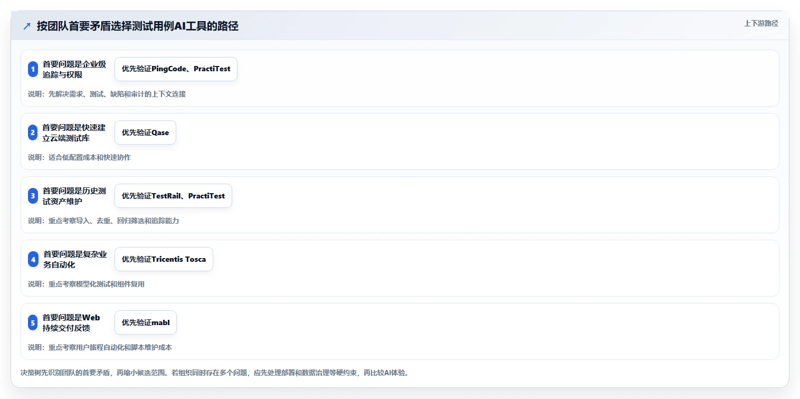
Task: Click the note 说明:适合低配置成本和快速协作
Action: point(79,157)
